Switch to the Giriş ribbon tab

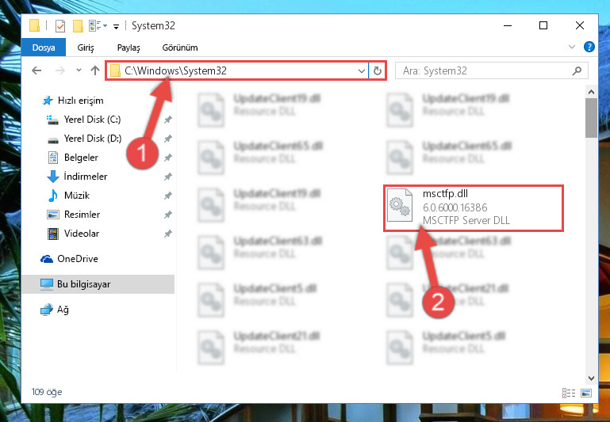(x=85, y=48)
